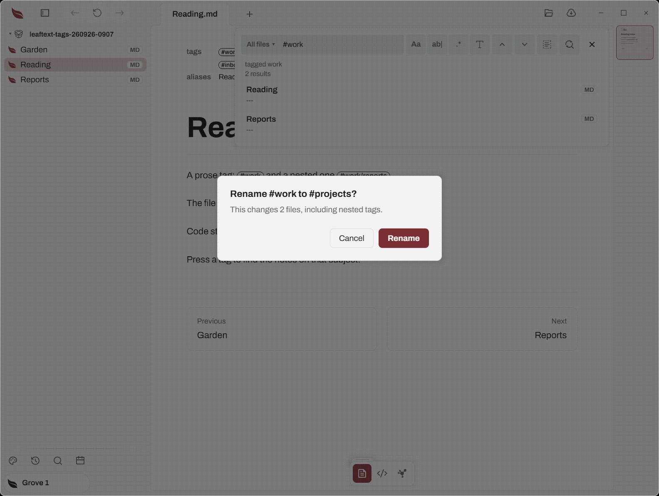
Task: Jump to next search result
Action: tap(525, 44)
